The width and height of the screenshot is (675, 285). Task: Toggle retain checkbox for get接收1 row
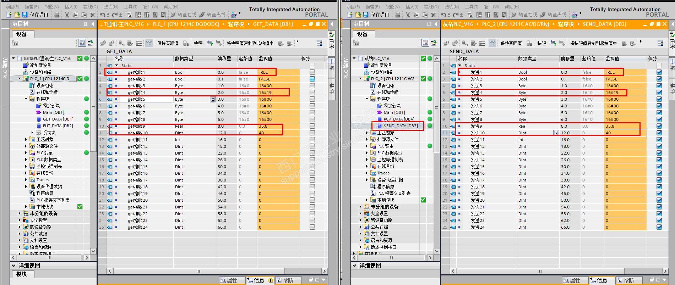point(312,72)
